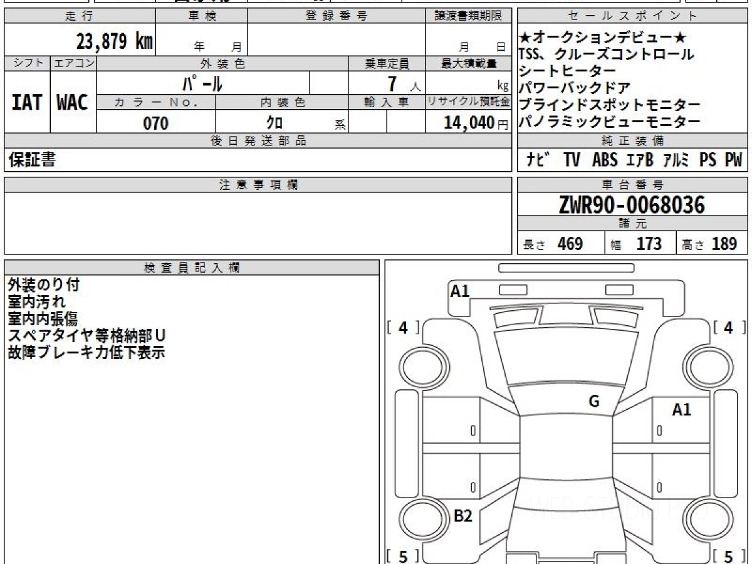This screenshot has height=564, width=752.
Task: Click the 外装色 header
Action: pyautogui.click(x=222, y=63)
